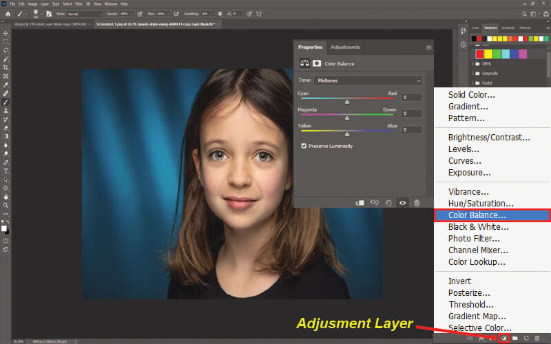Viewport: 551px width, 344px height.
Task: Select the Move tool
Action: tap(6, 33)
